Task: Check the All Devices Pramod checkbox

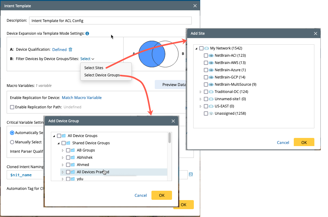Action: pyautogui.click(x=68, y=172)
